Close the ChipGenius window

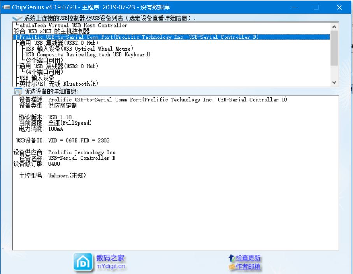[x=339, y=7]
